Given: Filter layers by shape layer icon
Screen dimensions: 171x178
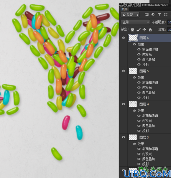Looking at the screenshot, I should coord(166,15).
